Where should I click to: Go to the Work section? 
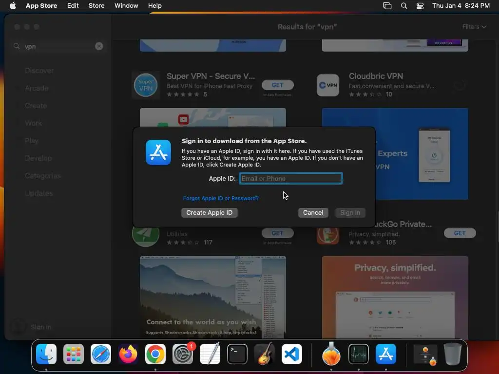coord(33,123)
